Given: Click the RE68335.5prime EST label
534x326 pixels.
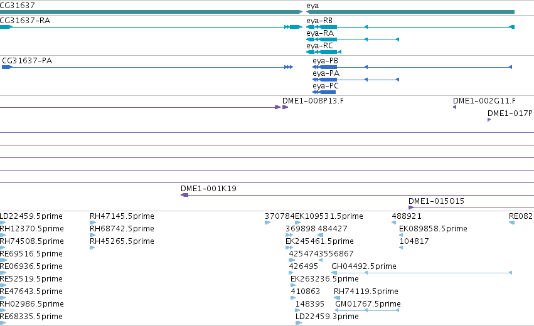Looking at the screenshot, I should pyautogui.click(x=31, y=317).
